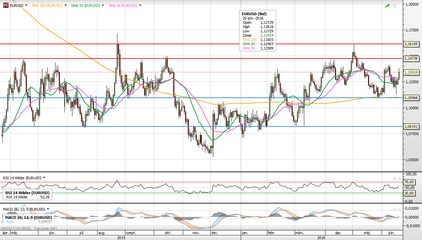Image resolution: width=422 pixels, height=240 pixels.
Task: Click the 30,00 RSI oversold label
Action: pyautogui.click(x=409, y=193)
